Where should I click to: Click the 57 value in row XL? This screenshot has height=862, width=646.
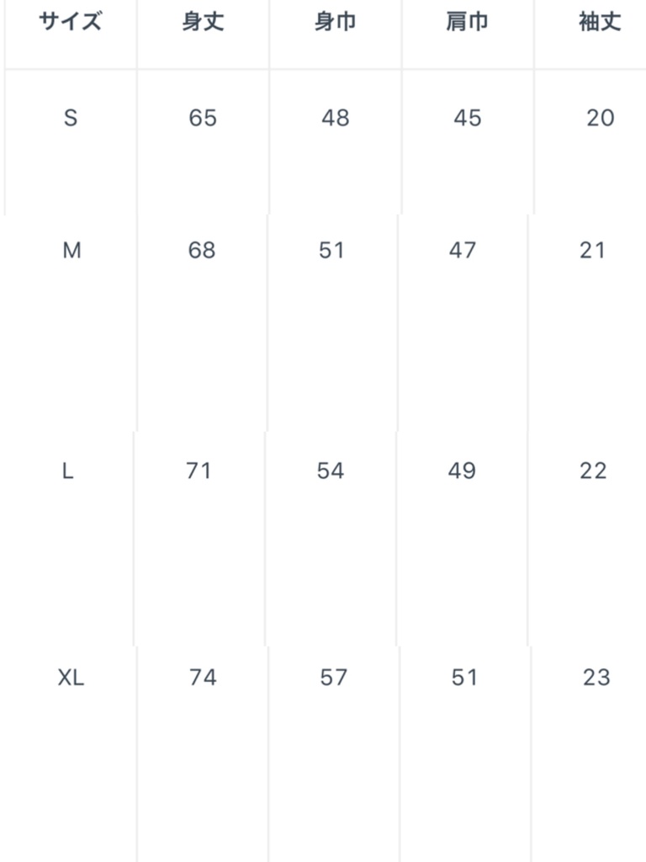334,678
